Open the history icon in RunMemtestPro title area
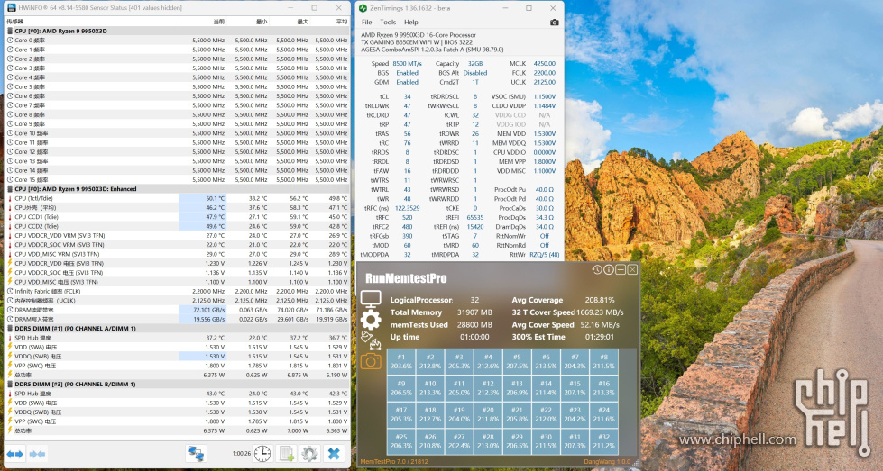The height and width of the screenshot is (471, 883). point(597,270)
